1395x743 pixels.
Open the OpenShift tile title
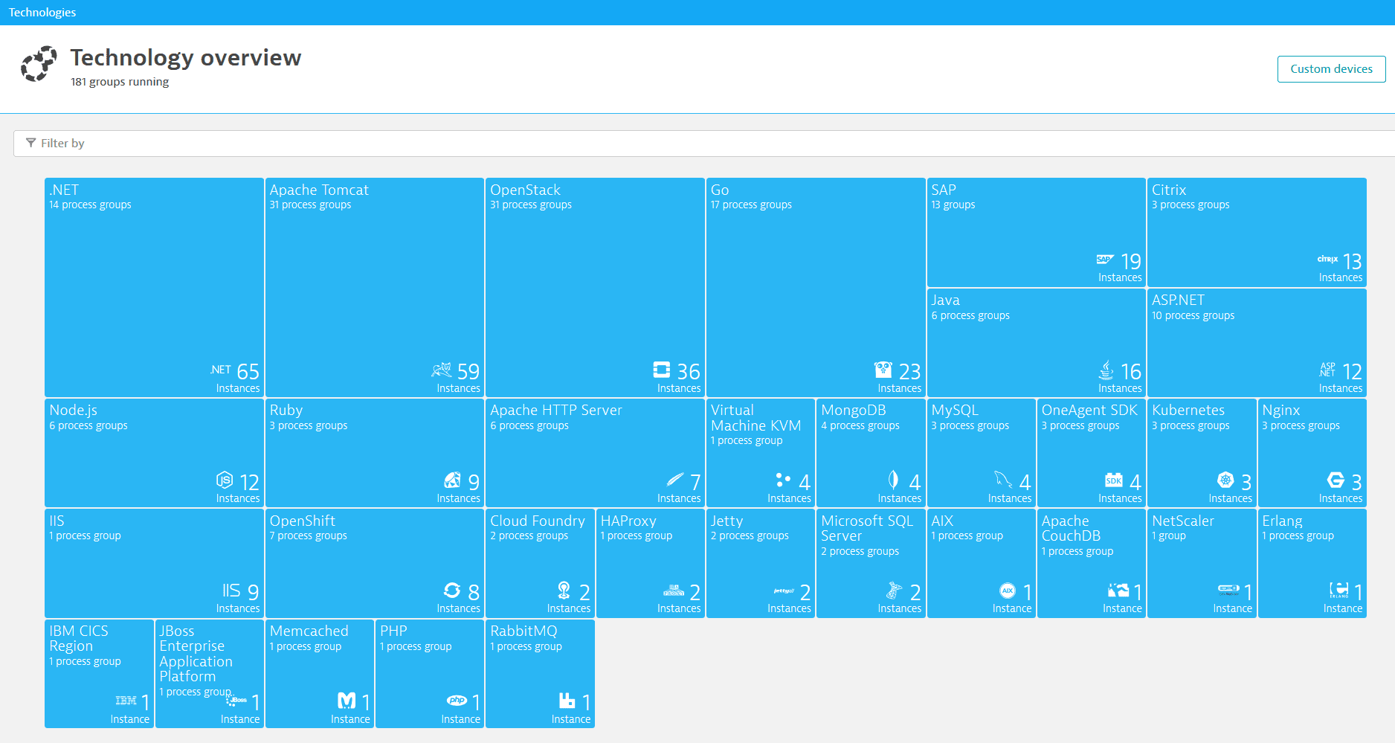point(302,521)
